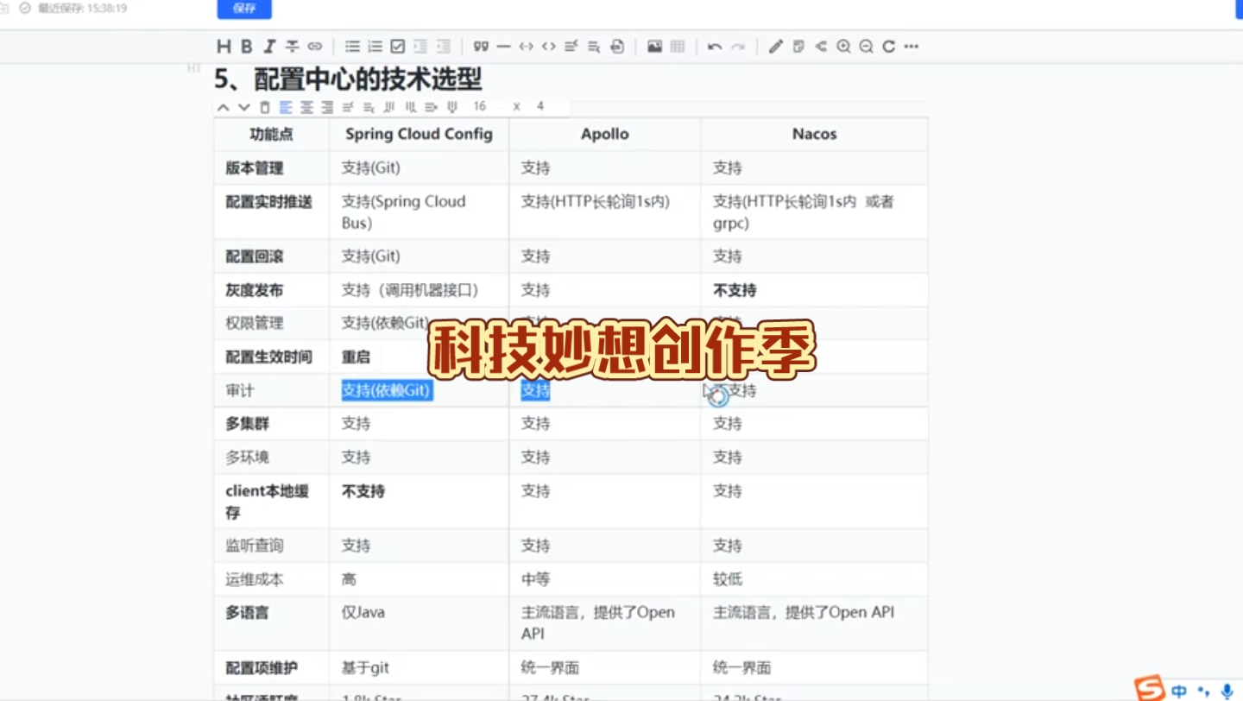1243x701 pixels.
Task: Click the 版本管理 row label
Action: pyautogui.click(x=255, y=167)
